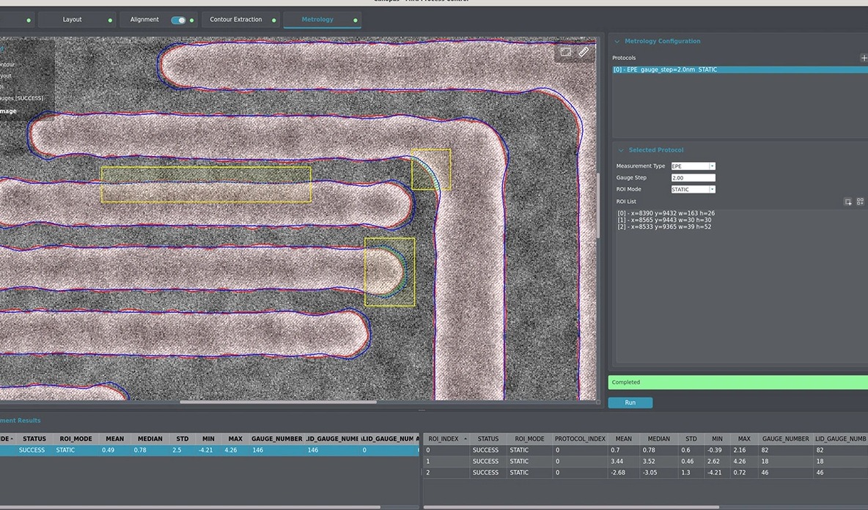Screen dimensions: 868x510
Task: Click the image viewer horizontal scrollbar
Action: [279, 402]
